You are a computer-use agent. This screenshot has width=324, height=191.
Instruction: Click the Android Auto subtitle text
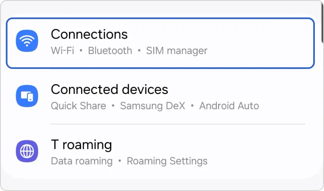click(x=229, y=106)
